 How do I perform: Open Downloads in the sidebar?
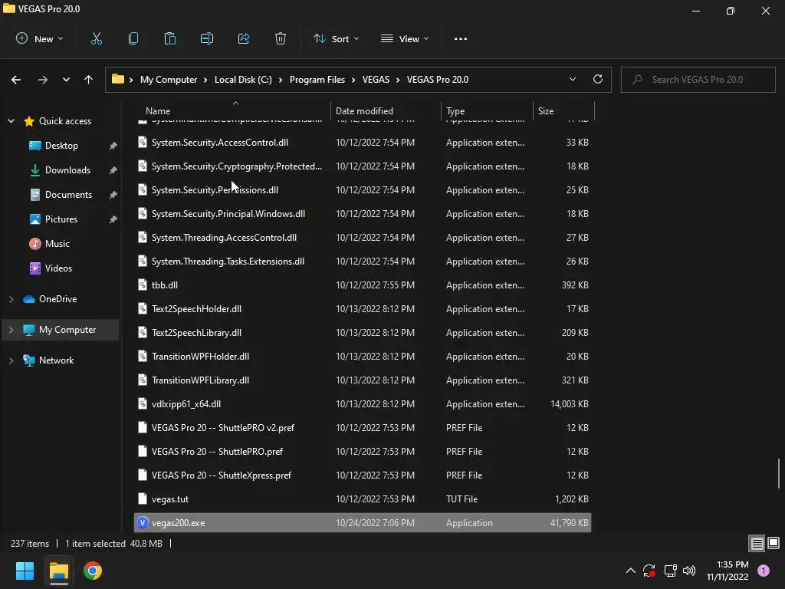tap(67, 170)
